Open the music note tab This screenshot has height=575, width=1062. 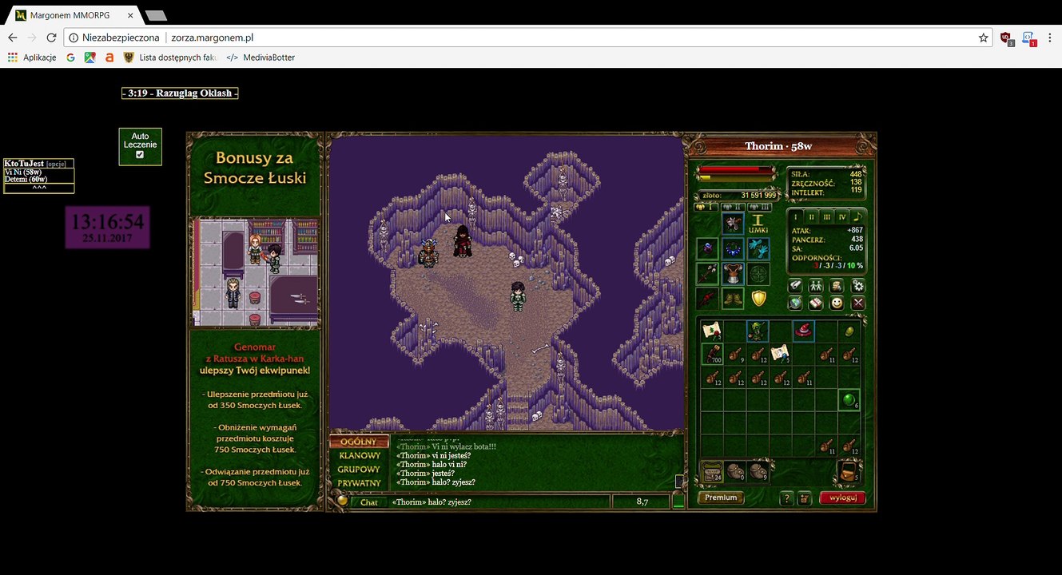point(857,216)
